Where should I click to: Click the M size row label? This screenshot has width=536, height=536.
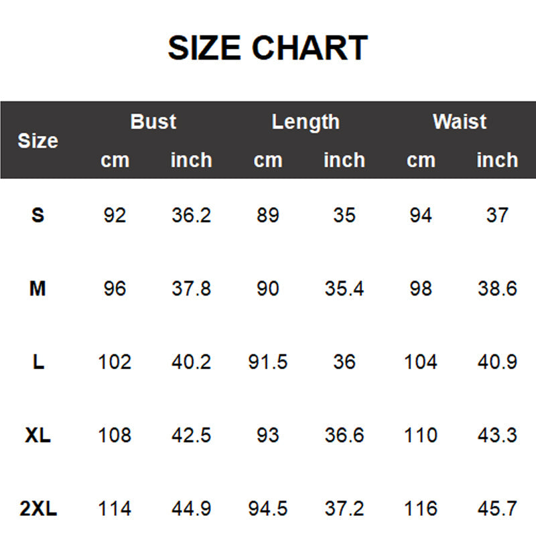click(38, 289)
